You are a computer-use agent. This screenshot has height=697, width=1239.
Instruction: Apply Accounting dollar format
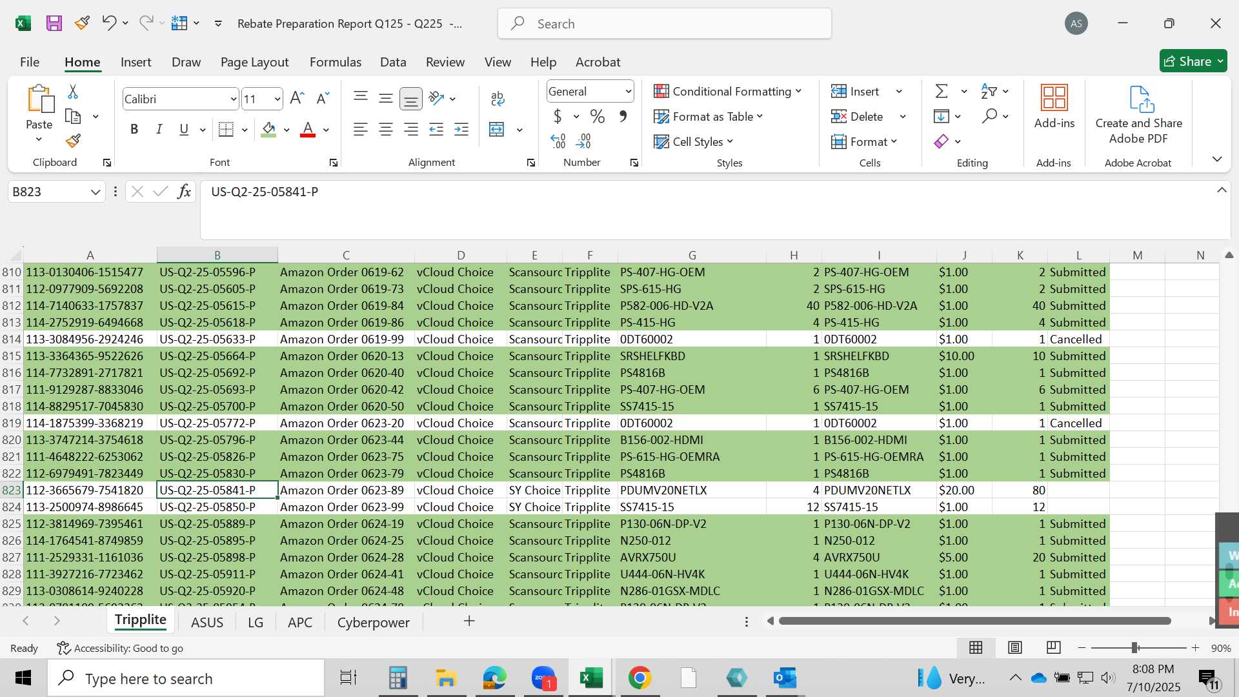(558, 116)
